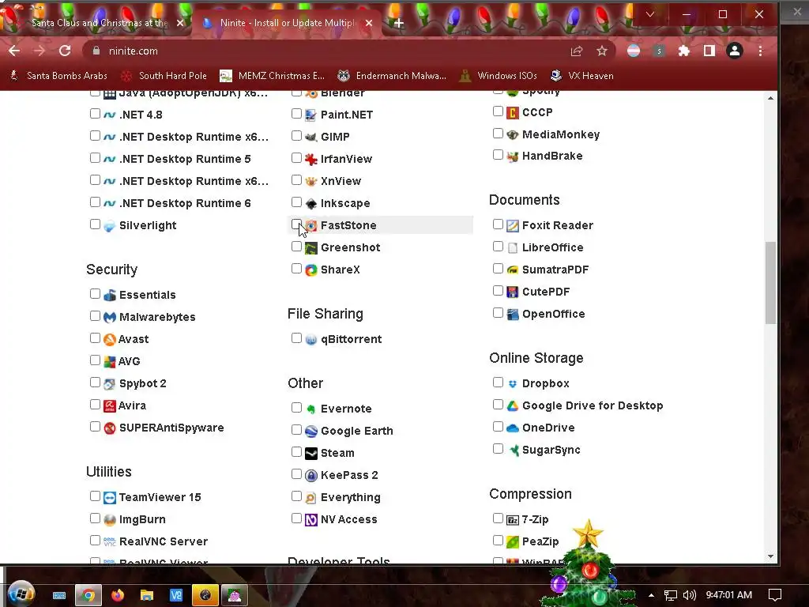This screenshot has height=607, width=809.
Task: Check the ImgBurn checkbox
Action: 95,518
